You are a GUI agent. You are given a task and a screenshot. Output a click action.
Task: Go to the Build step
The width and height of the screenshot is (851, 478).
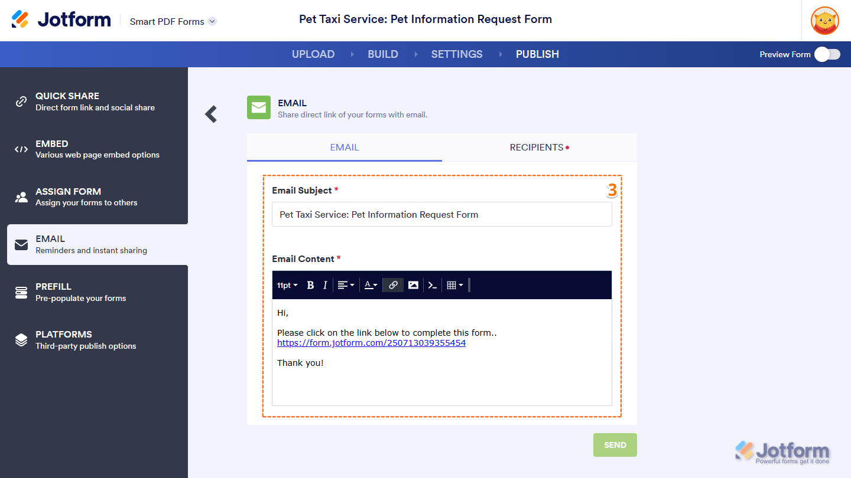coord(383,54)
